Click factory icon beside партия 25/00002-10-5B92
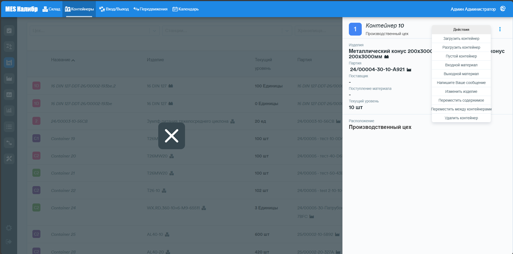Image resolution: width=513 pixels, height=254 pixels. pos(337,234)
